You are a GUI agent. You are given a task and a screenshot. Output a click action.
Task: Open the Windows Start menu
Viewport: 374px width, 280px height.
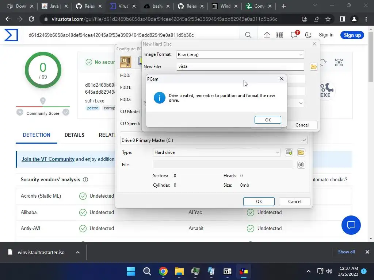click(x=131, y=271)
